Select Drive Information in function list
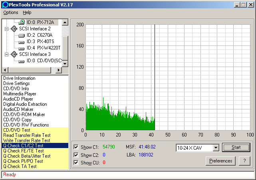The width and height of the screenshot is (256, 180). [x=35, y=78]
